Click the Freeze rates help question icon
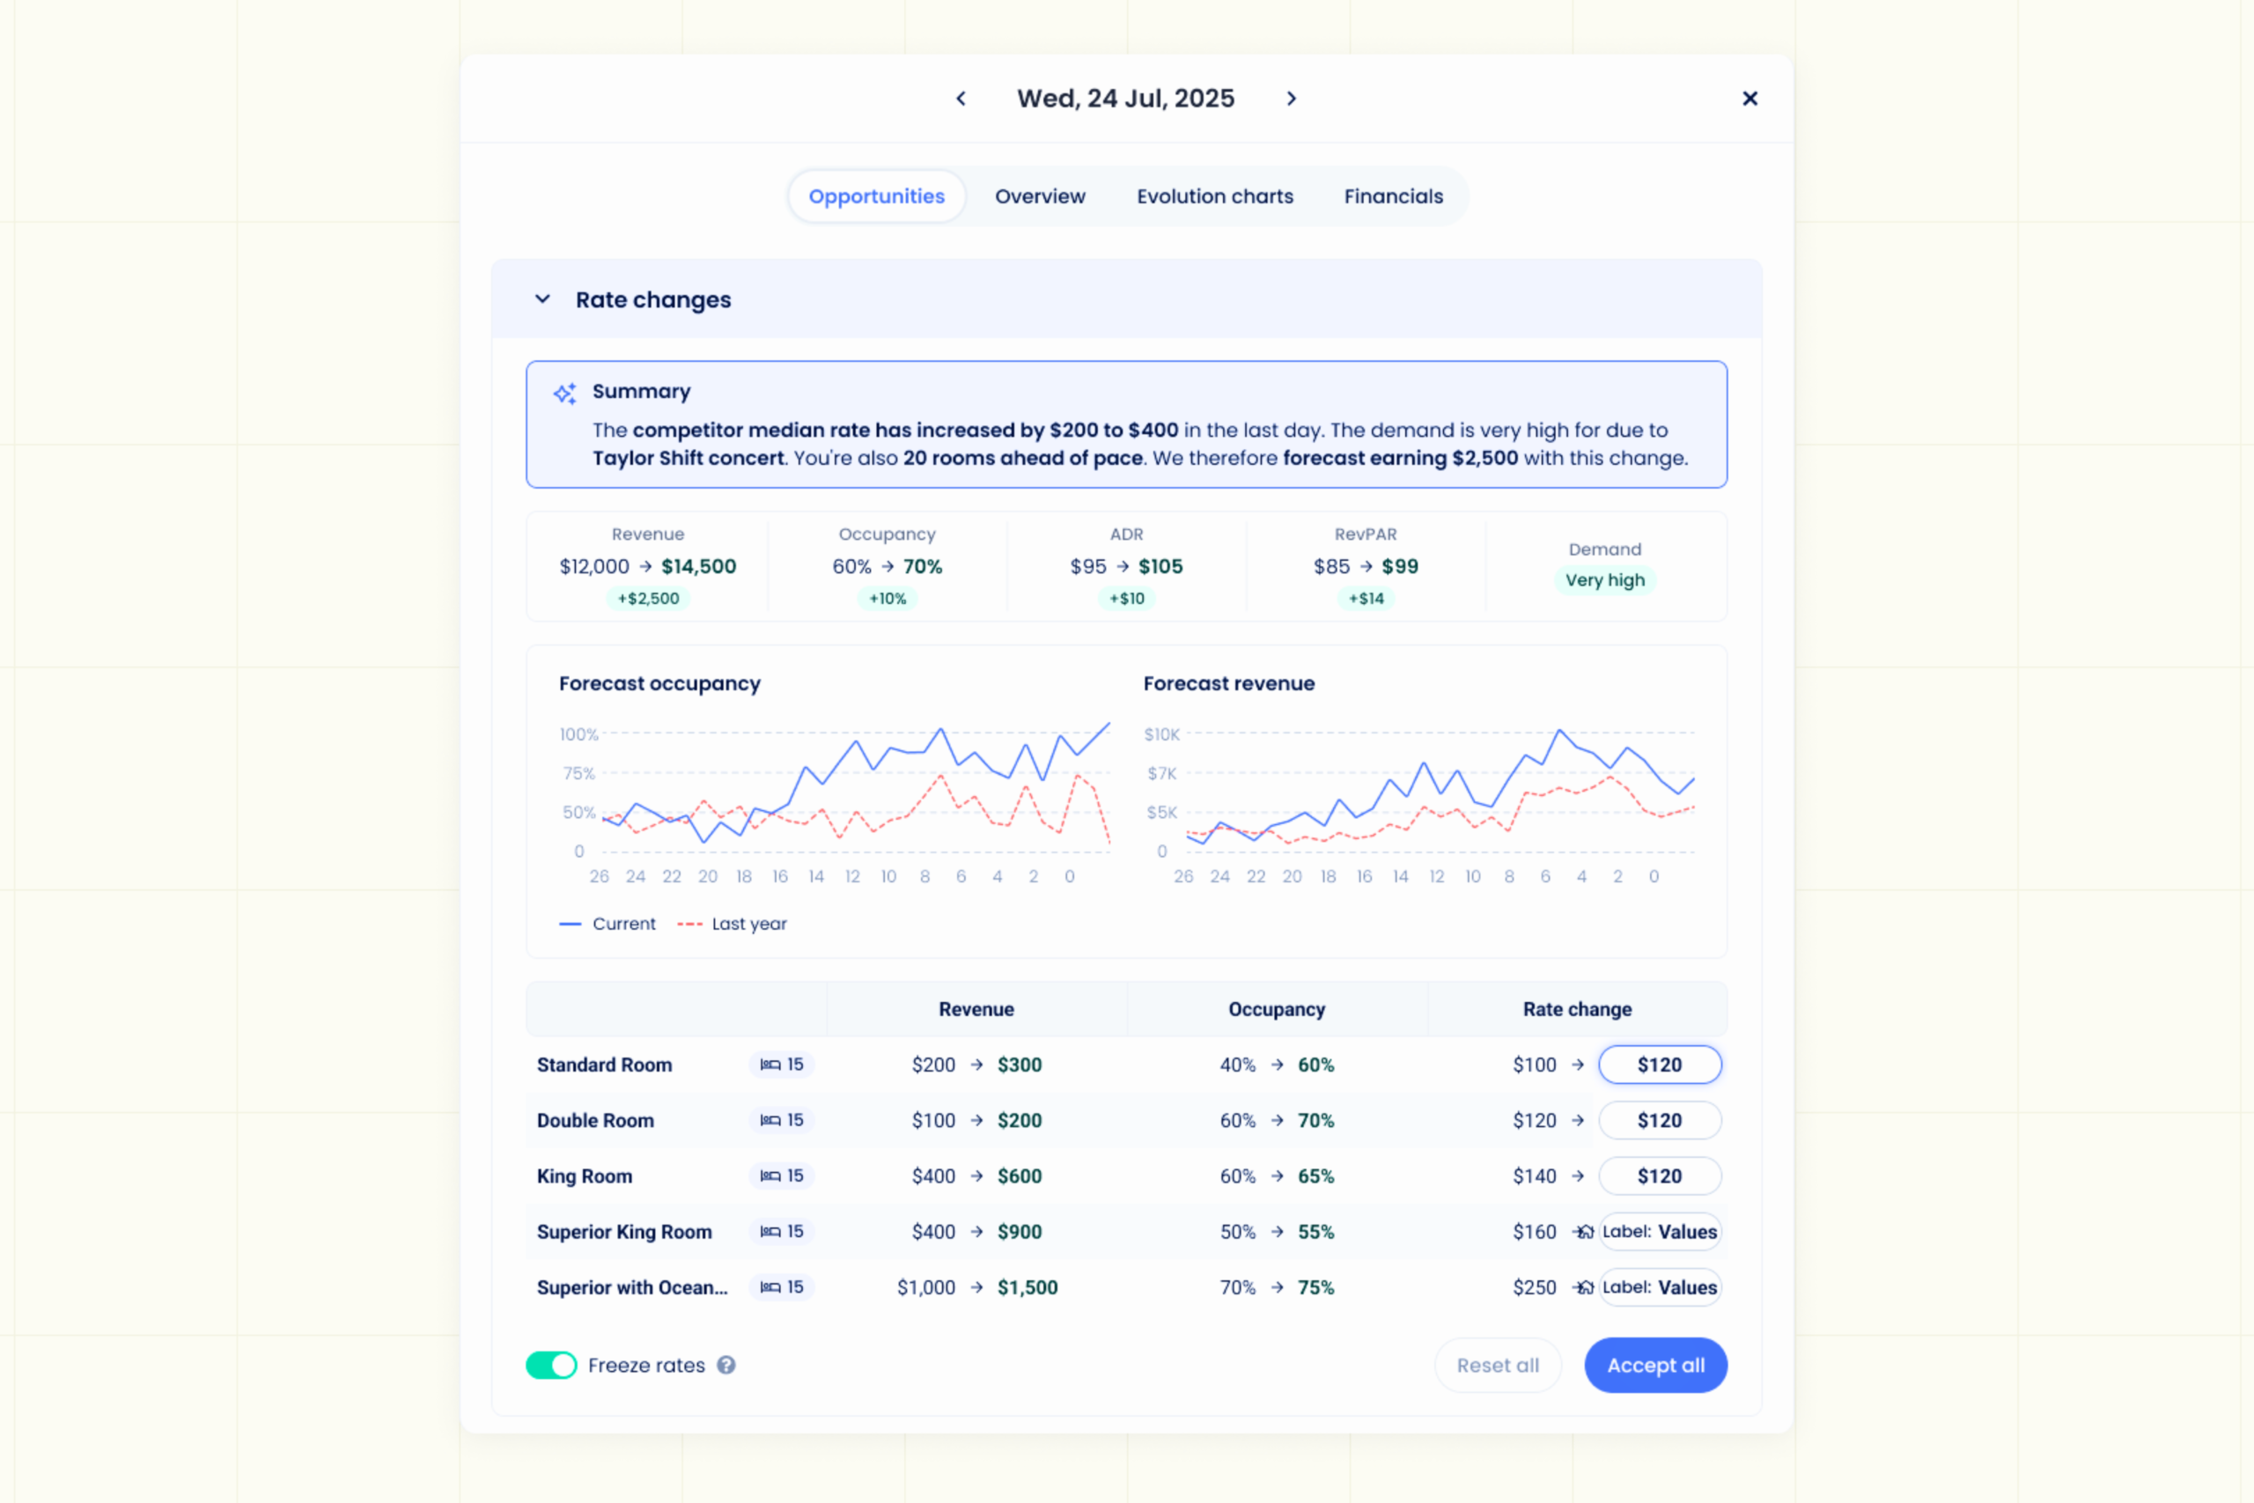The width and height of the screenshot is (2254, 1503). [x=726, y=1365]
